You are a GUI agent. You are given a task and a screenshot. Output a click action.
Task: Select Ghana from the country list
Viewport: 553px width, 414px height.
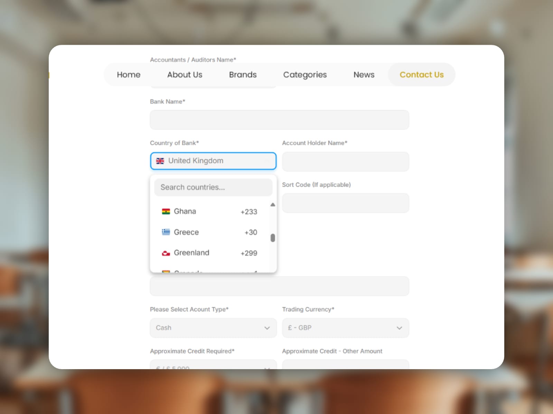(210, 211)
